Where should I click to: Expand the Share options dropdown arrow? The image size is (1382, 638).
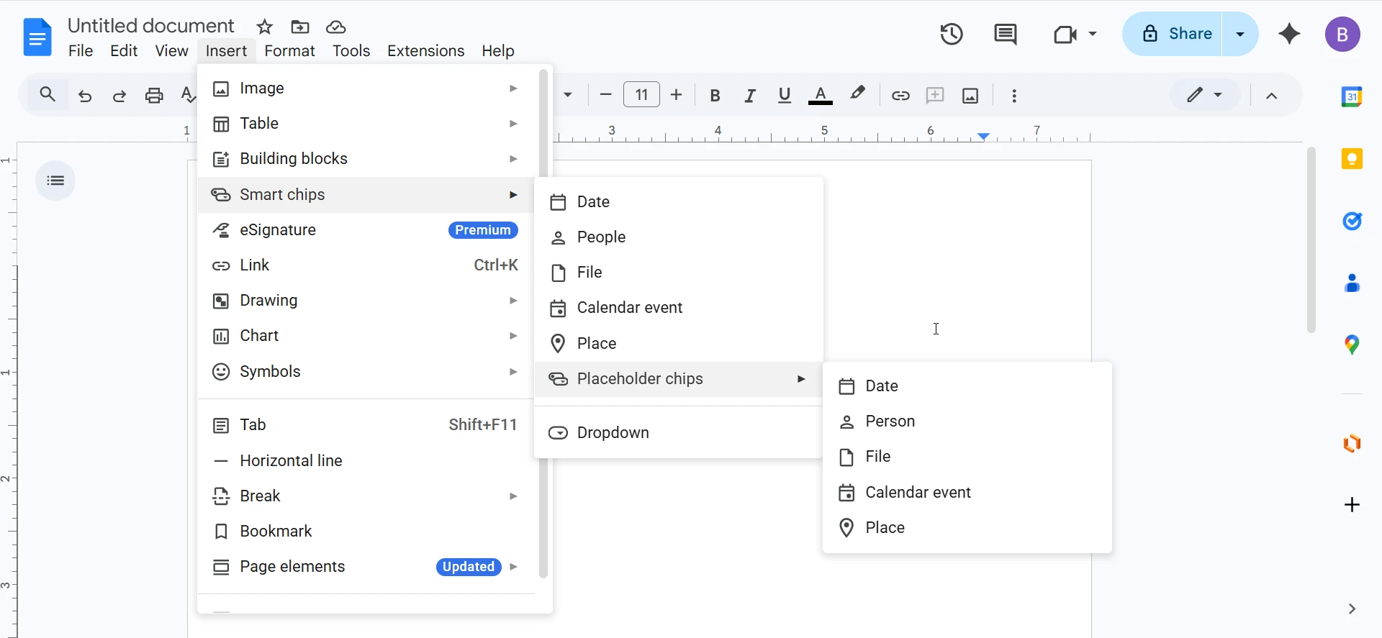point(1240,34)
